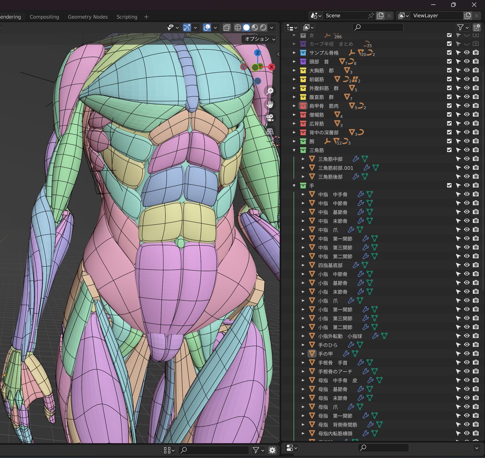Open the overlays options dropdown arrow
Image resolution: width=485 pixels, height=458 pixels.
click(215, 27)
